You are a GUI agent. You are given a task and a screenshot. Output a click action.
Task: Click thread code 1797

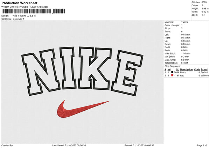[x=176, y=76]
